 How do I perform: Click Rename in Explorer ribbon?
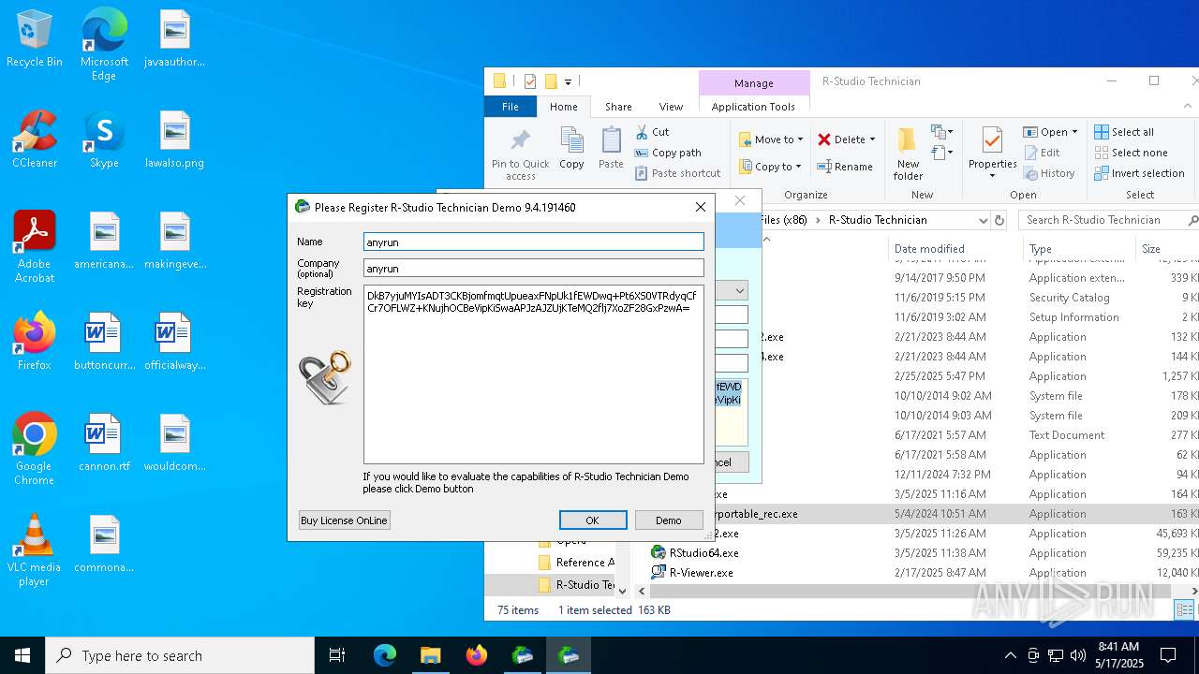pos(845,167)
